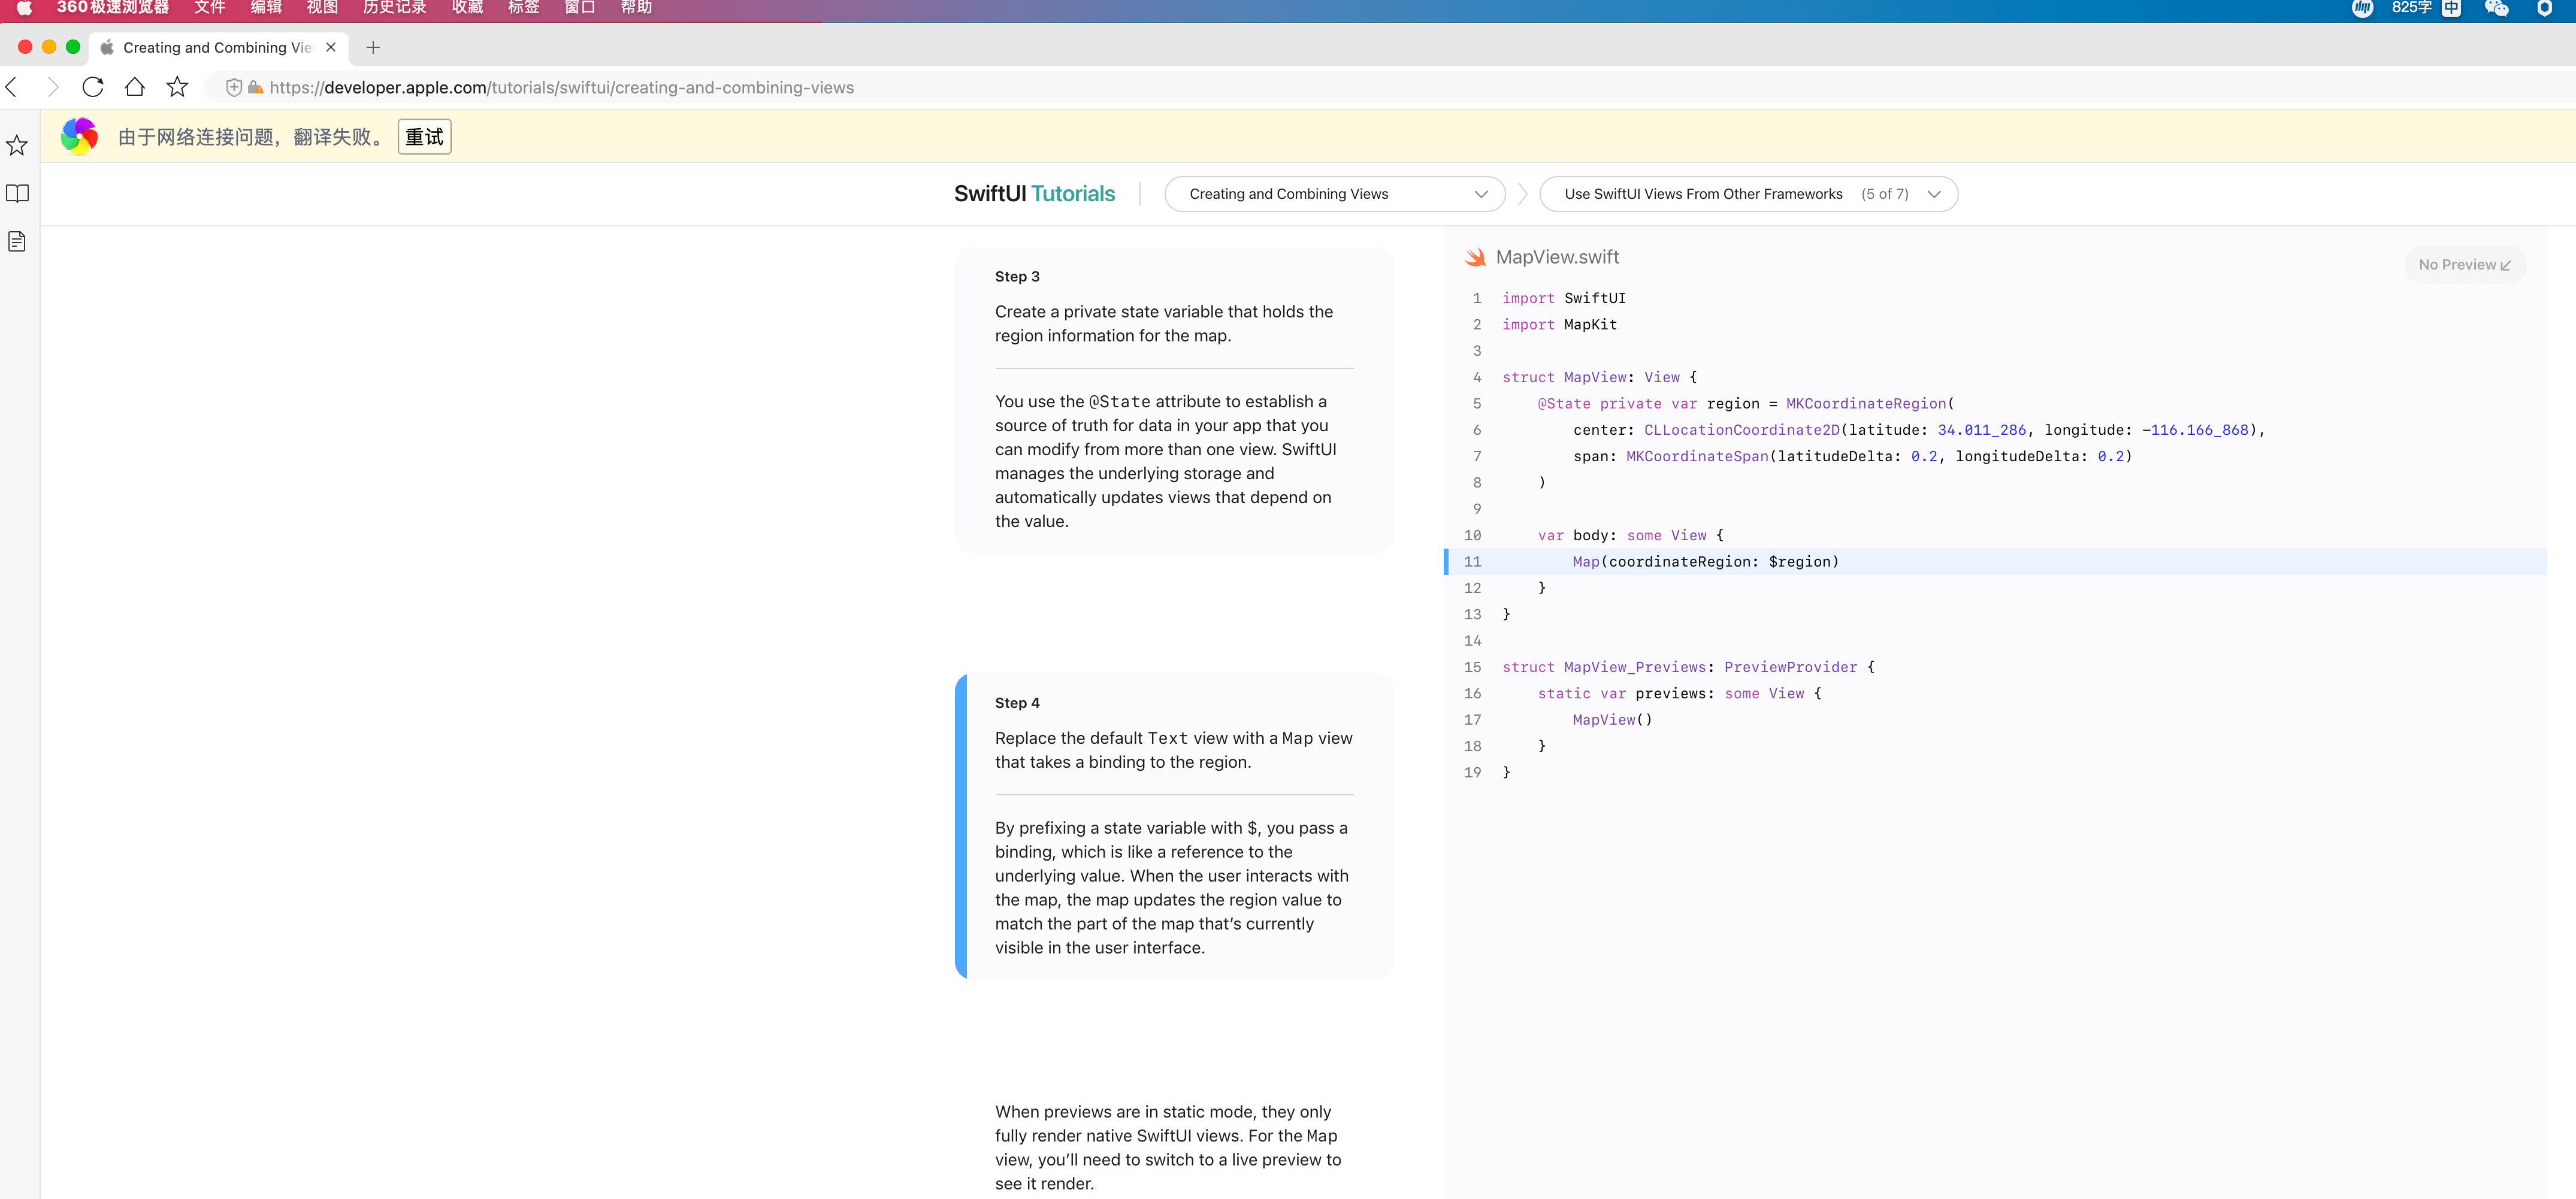The height and width of the screenshot is (1199, 2576).
Task: Click the '@State private var region' code line
Action: (x=1727, y=404)
